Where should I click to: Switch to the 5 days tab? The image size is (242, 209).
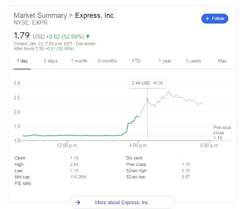[51, 61]
